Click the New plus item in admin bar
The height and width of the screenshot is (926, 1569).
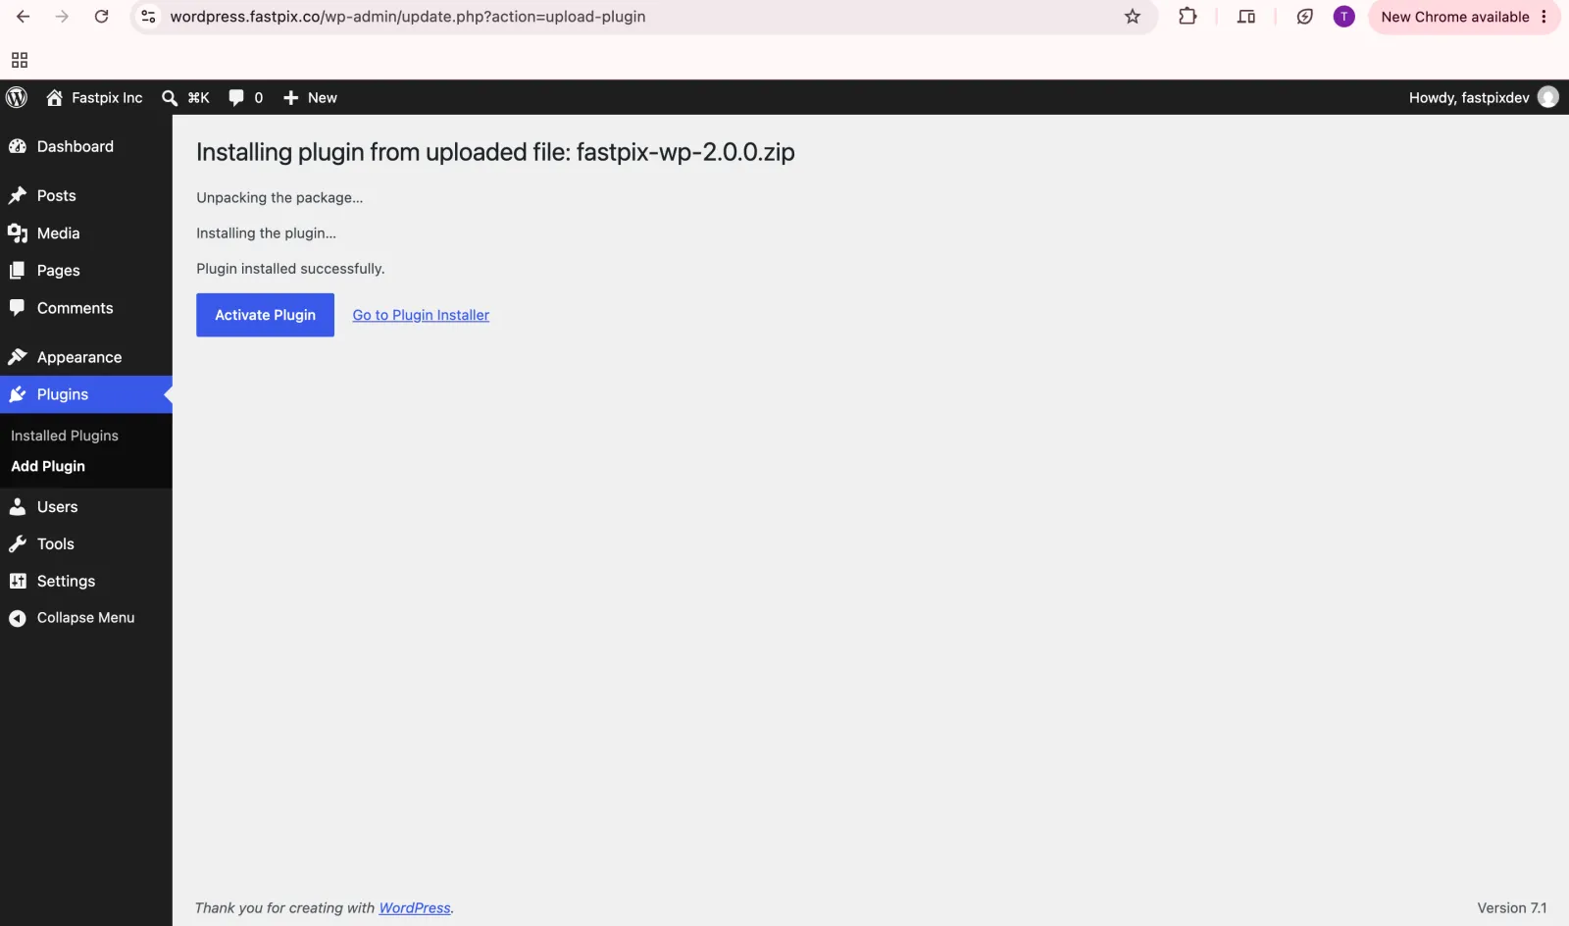coord(310,97)
